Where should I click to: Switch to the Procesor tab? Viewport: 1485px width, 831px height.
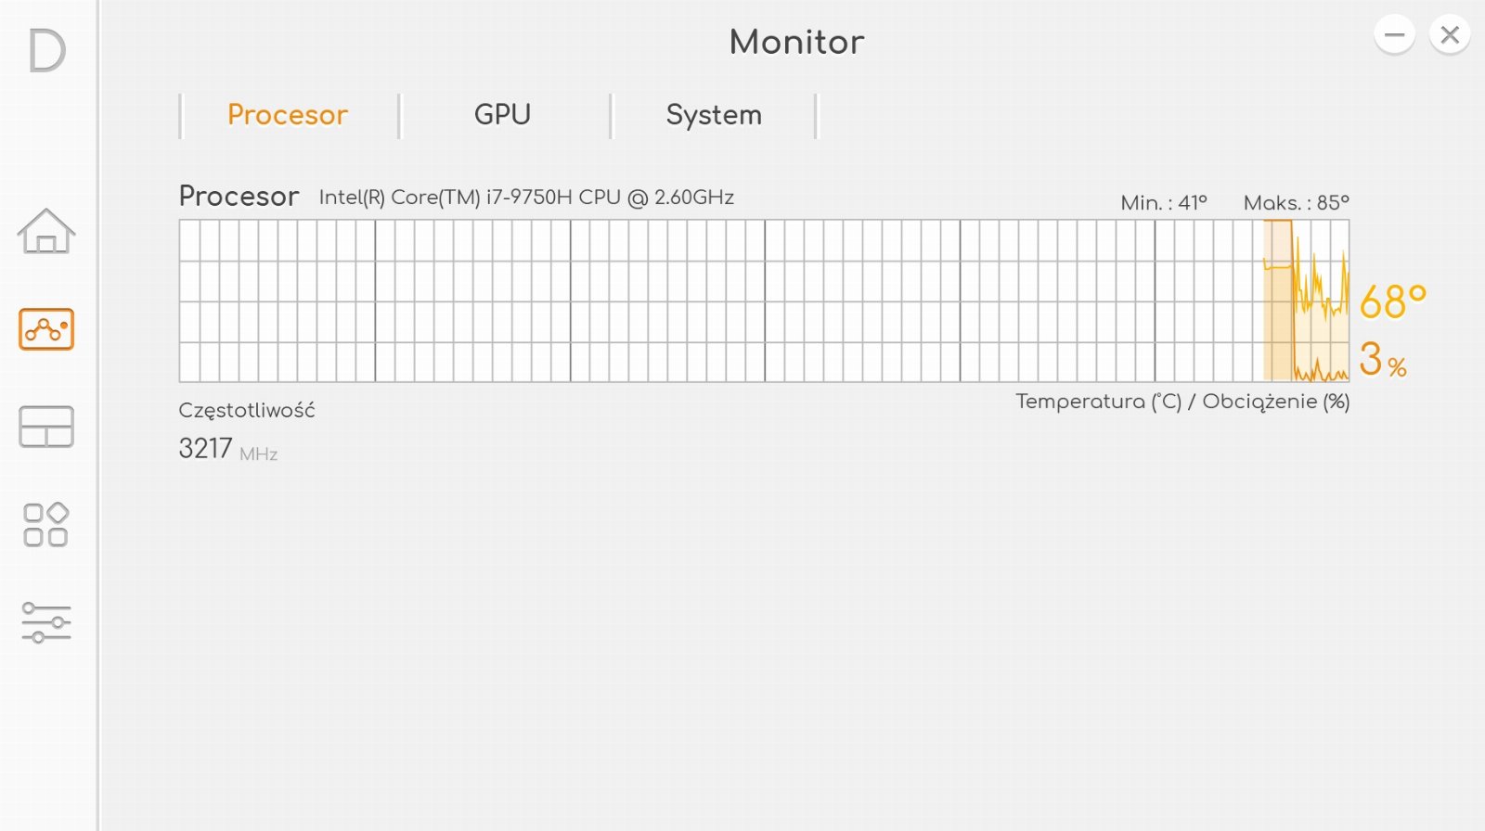click(x=288, y=115)
